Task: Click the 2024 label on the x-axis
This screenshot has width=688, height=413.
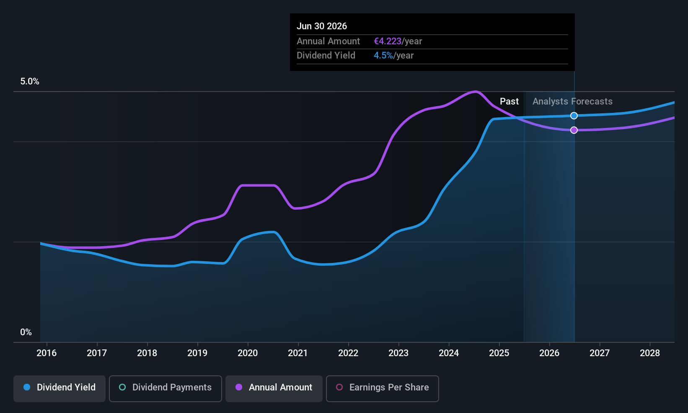Action: point(449,353)
